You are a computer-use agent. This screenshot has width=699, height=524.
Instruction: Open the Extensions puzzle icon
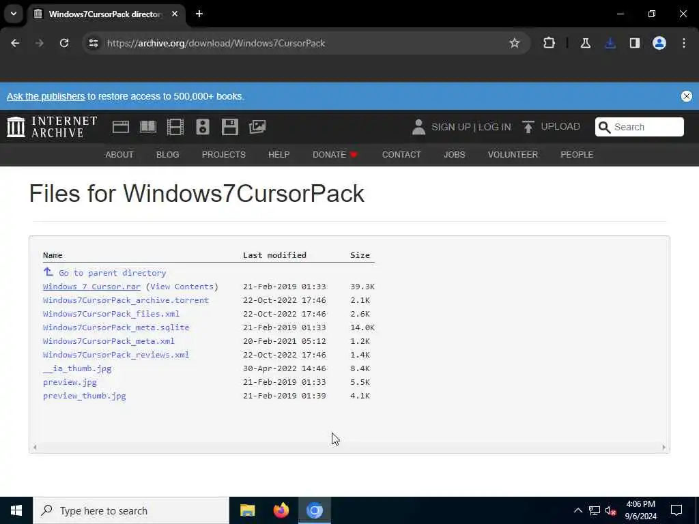(550, 43)
